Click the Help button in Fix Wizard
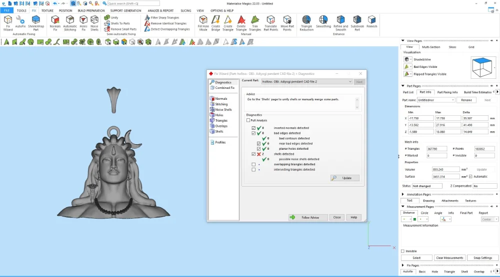This screenshot has height=277, width=500. (x=353, y=218)
